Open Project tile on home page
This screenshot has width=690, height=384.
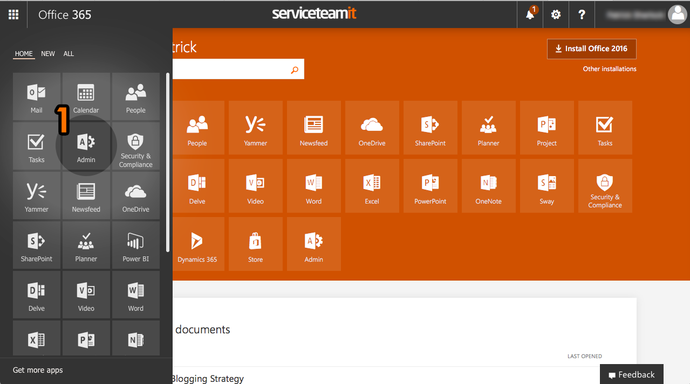point(547,128)
